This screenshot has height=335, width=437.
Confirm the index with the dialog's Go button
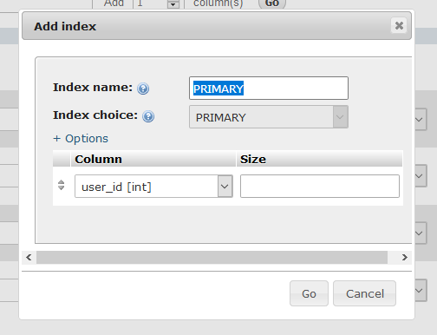tap(309, 293)
